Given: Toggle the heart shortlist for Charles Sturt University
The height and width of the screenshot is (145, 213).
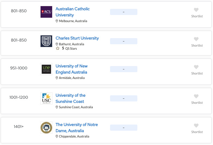Looking at the screenshot, I should point(196,39).
